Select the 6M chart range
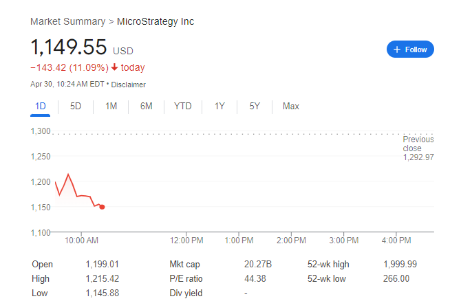461x301 pixels. [146, 107]
